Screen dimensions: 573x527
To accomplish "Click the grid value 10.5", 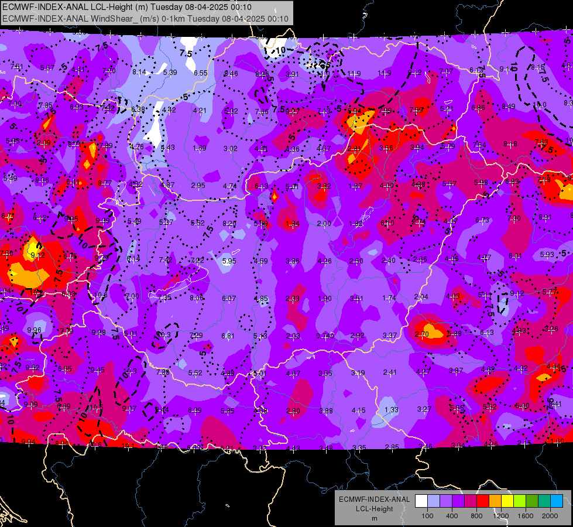I will pos(97,407).
